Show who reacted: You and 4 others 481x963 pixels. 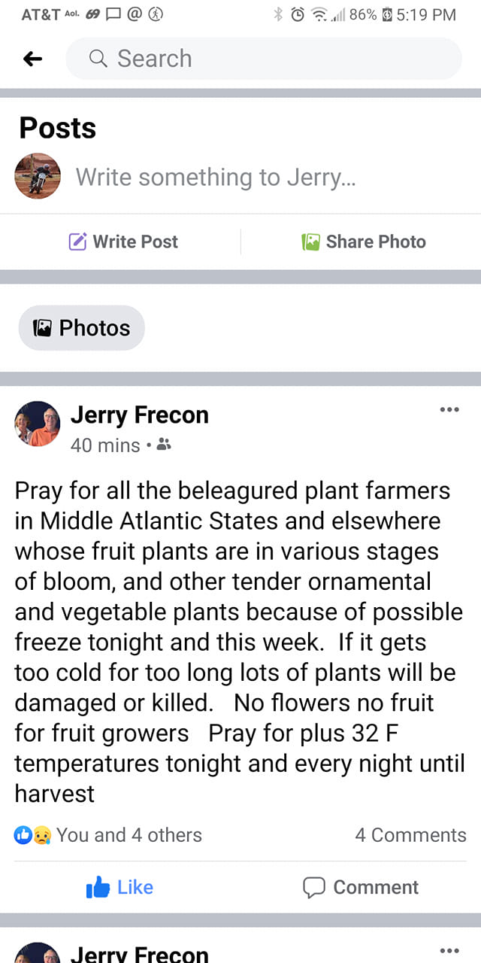click(129, 835)
